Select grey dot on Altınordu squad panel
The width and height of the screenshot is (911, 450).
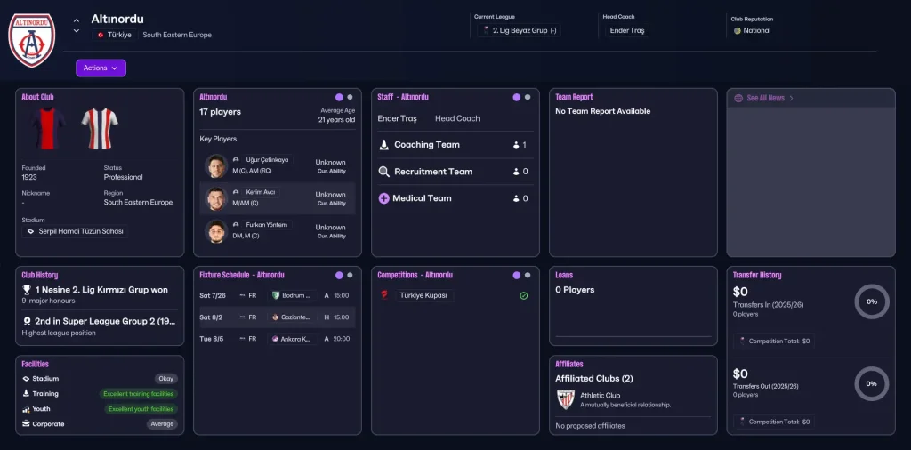(350, 97)
